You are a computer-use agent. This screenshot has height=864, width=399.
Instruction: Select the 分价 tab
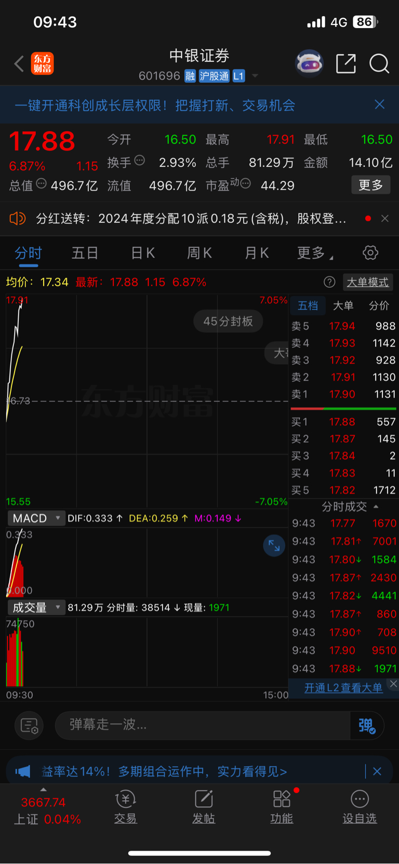click(379, 305)
